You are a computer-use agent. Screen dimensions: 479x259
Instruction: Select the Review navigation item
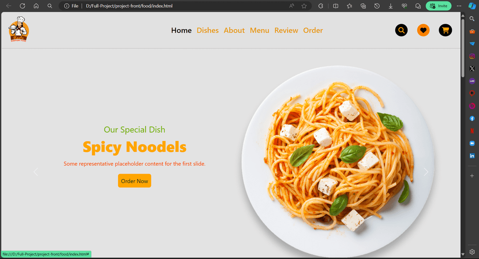point(286,30)
